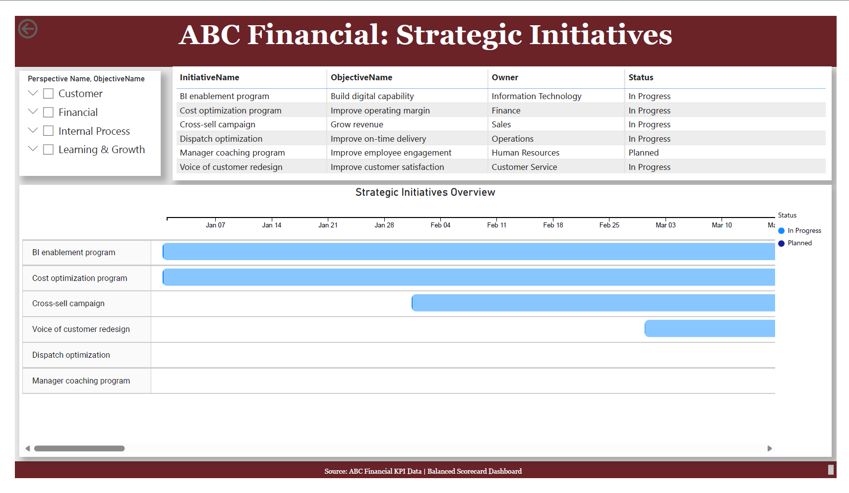Check the Customer perspective checkbox
Image resolution: width=849 pixels, height=493 pixels.
49,94
